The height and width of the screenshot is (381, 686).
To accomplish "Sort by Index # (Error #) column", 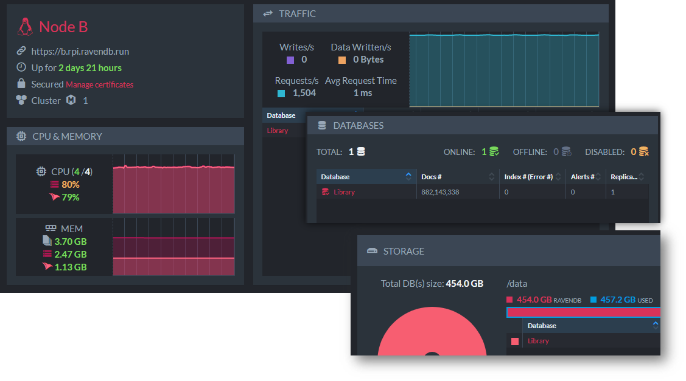I will pos(533,176).
